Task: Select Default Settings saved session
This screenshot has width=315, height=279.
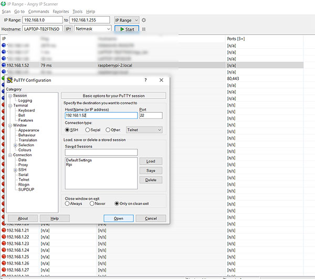Action: 79,160
